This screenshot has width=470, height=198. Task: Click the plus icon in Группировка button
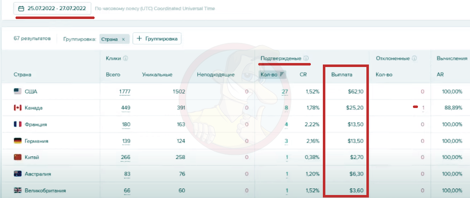pos(139,38)
